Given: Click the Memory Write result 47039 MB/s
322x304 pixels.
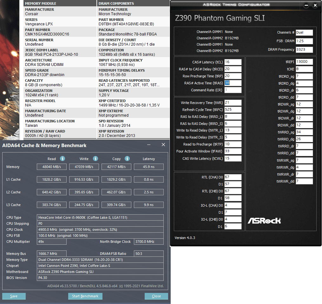Looking at the screenshot, I should point(84,167).
